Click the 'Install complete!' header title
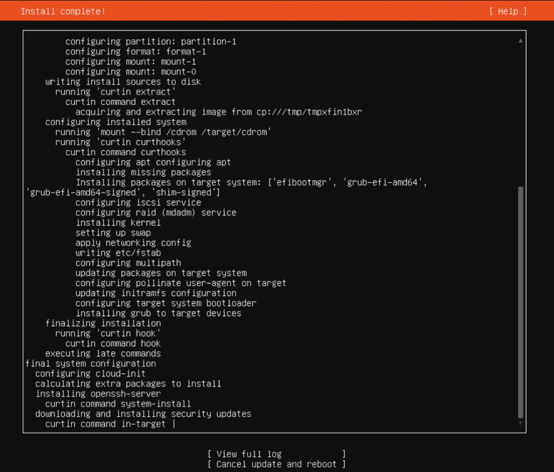The width and height of the screenshot is (554, 472). pyautogui.click(x=63, y=11)
